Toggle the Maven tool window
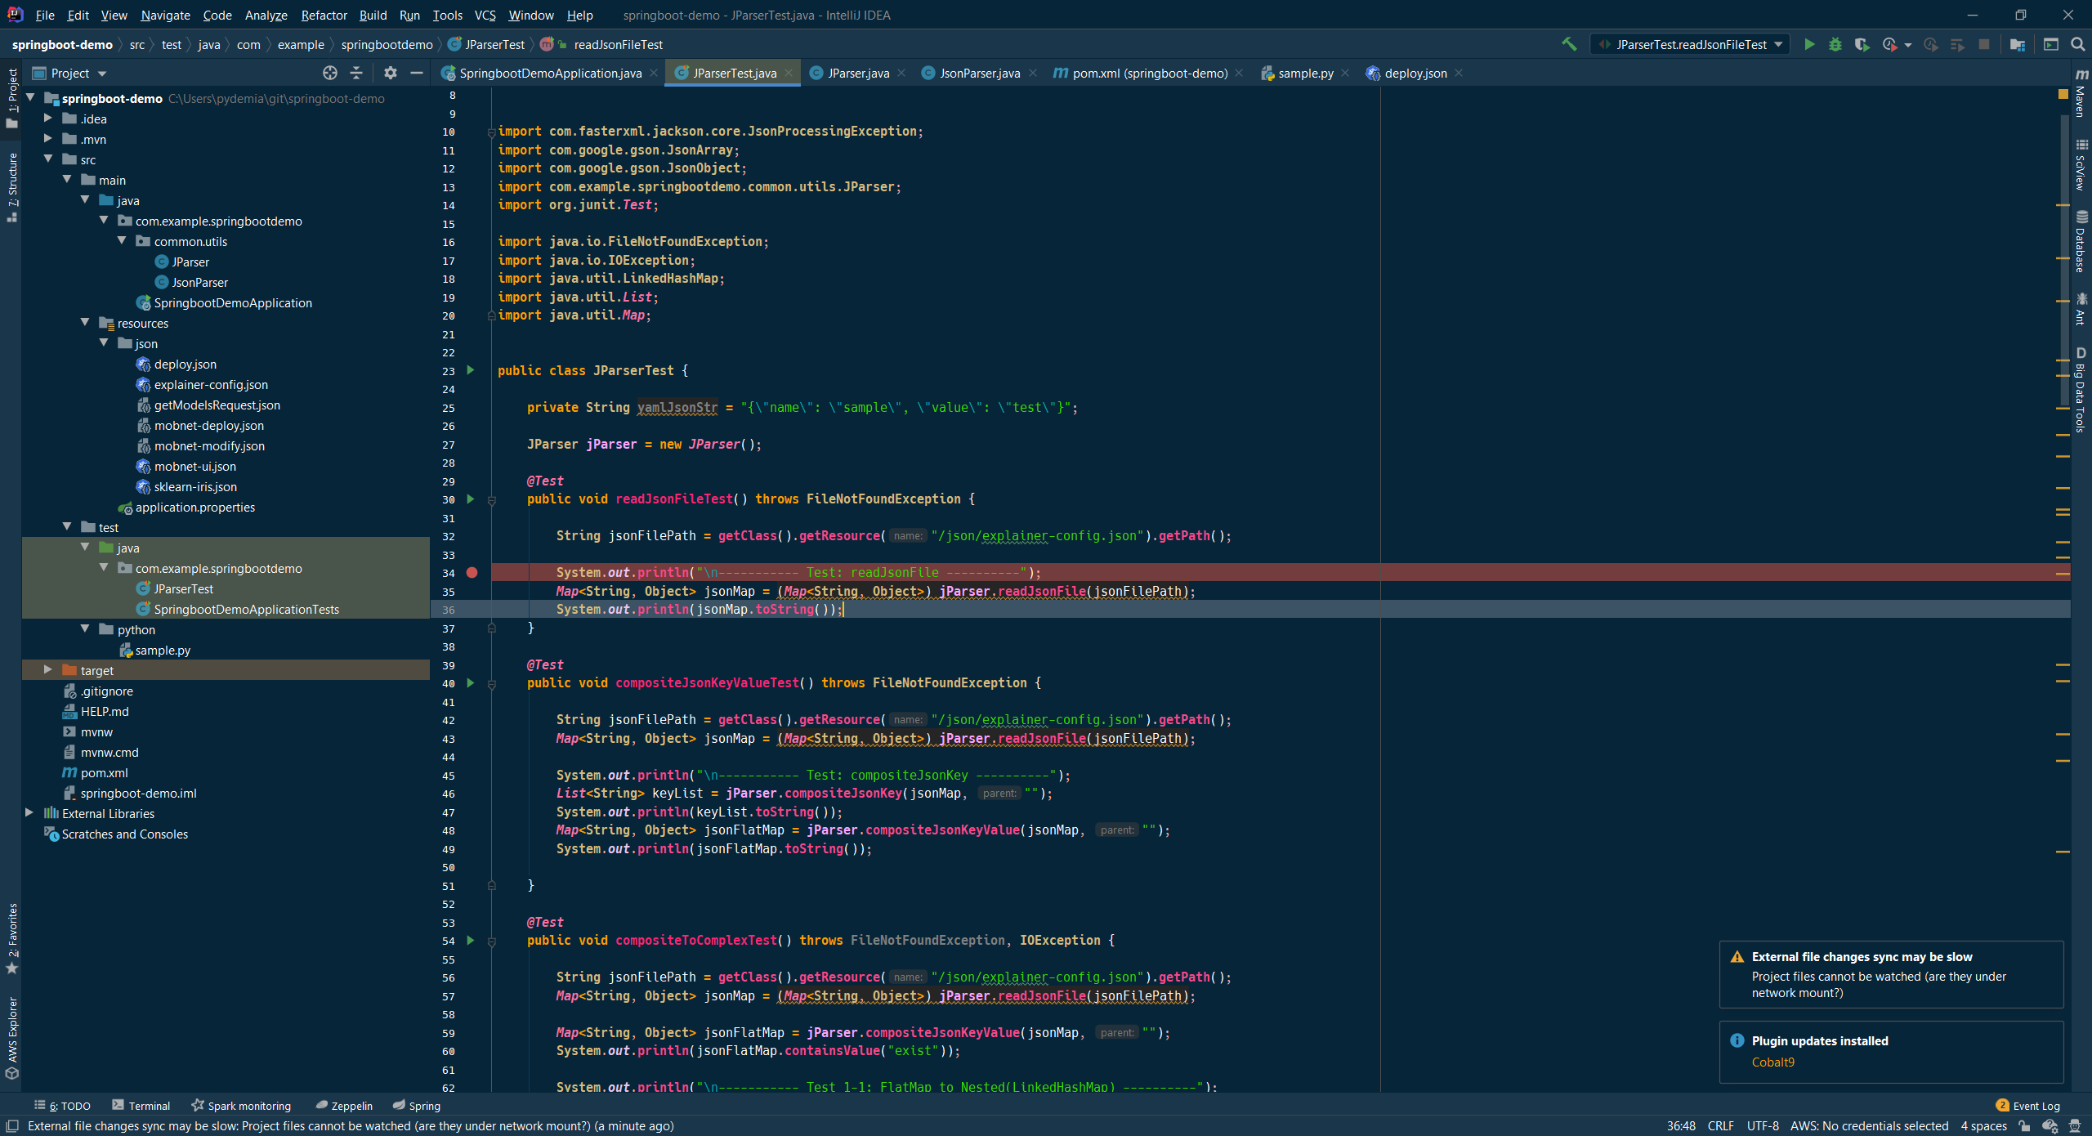The image size is (2092, 1136). [2081, 94]
